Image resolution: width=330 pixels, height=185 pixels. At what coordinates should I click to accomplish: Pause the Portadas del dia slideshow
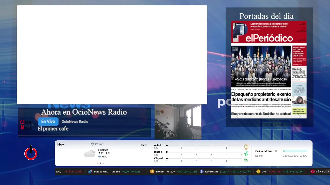pyautogui.click(x=269, y=117)
